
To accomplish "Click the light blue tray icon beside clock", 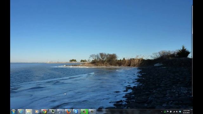I will click(180, 111).
